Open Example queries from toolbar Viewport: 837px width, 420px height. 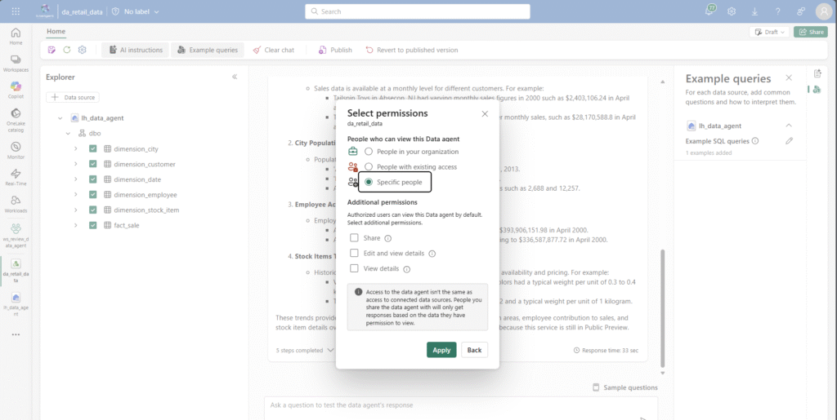tap(207, 50)
